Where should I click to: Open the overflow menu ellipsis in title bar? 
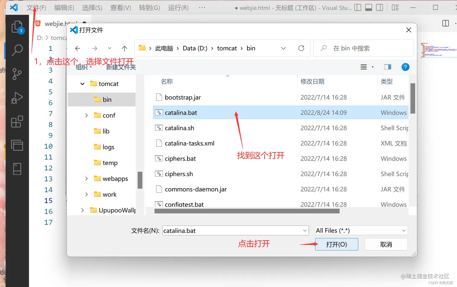click(x=202, y=8)
